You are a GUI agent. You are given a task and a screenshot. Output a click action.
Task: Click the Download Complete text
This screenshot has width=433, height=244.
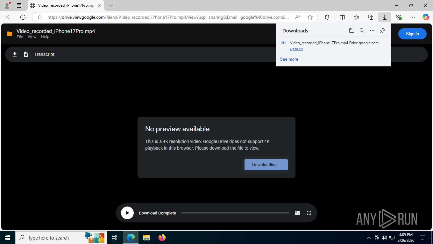point(157,213)
